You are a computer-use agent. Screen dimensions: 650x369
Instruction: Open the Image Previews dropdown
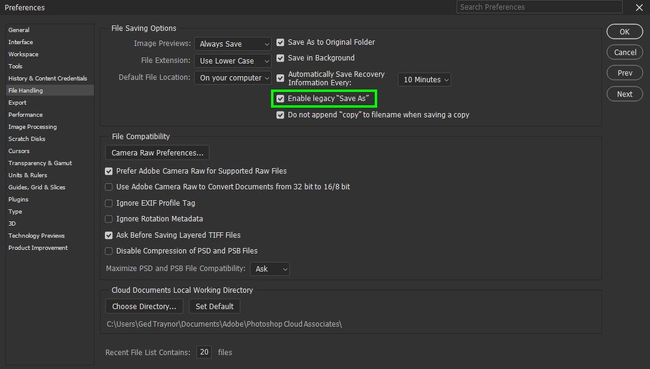[x=233, y=44]
